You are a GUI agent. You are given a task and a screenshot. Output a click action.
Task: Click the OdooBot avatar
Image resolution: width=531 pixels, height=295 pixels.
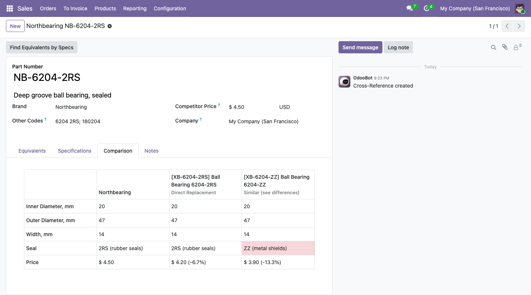coord(344,82)
